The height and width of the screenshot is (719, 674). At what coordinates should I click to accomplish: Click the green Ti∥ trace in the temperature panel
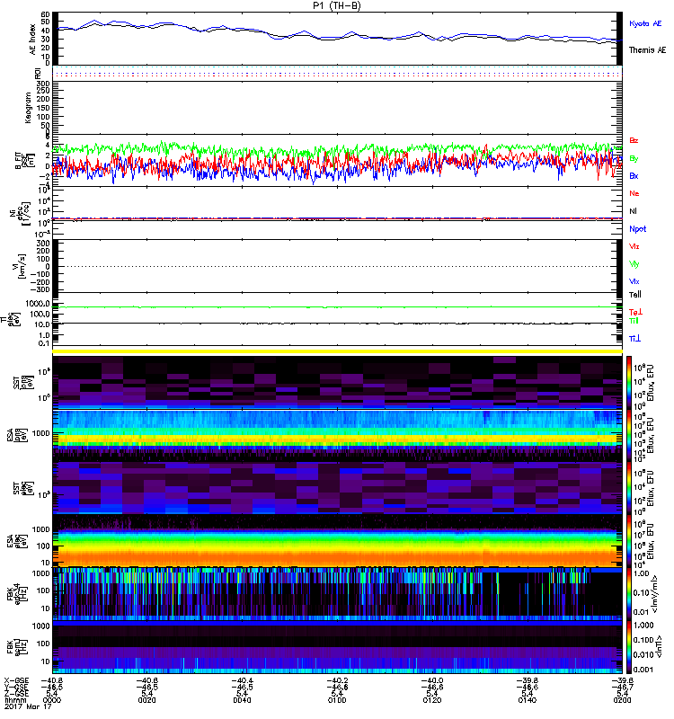click(338, 307)
